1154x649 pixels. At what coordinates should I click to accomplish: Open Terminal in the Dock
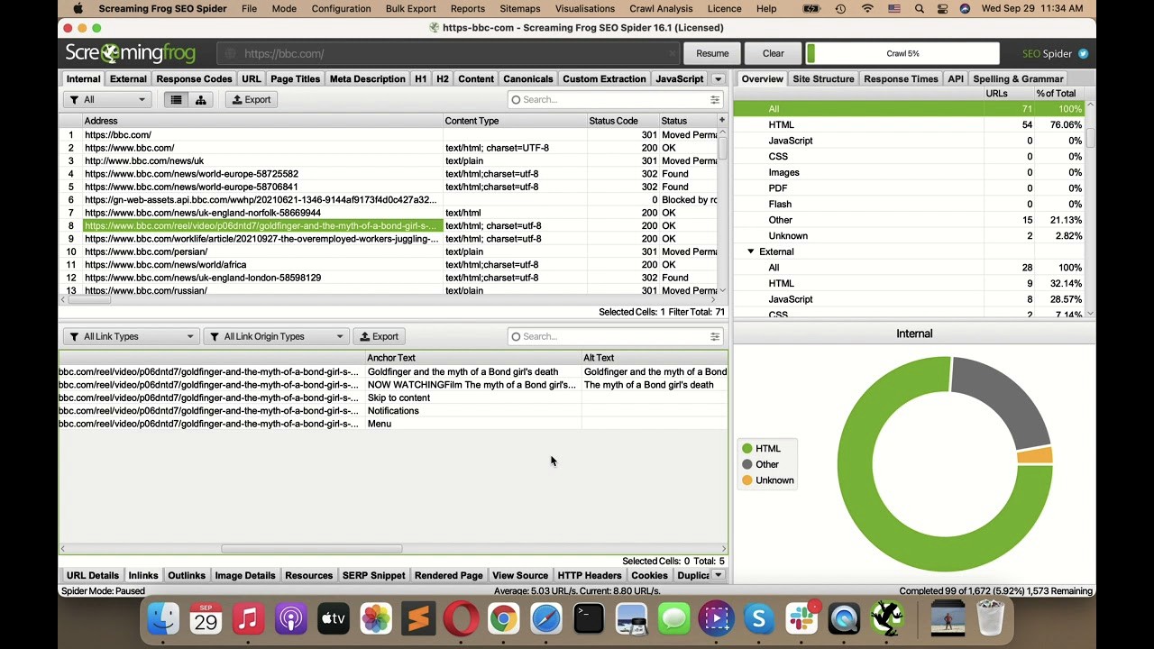point(589,619)
